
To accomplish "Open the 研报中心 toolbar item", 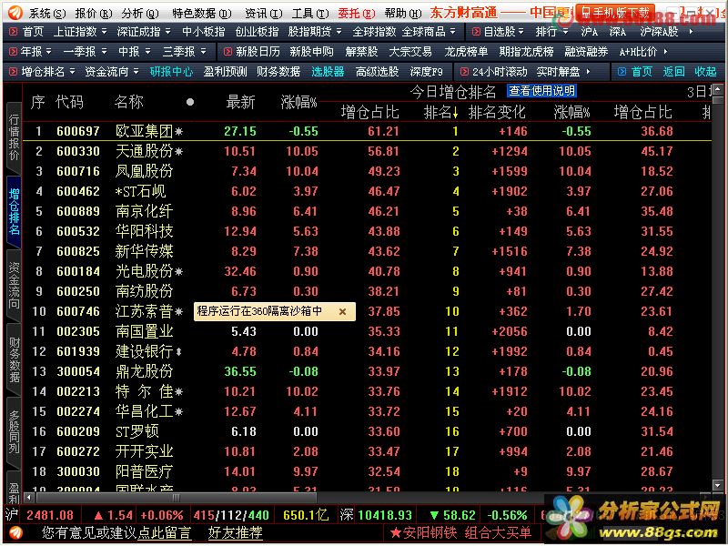I will pos(171,72).
